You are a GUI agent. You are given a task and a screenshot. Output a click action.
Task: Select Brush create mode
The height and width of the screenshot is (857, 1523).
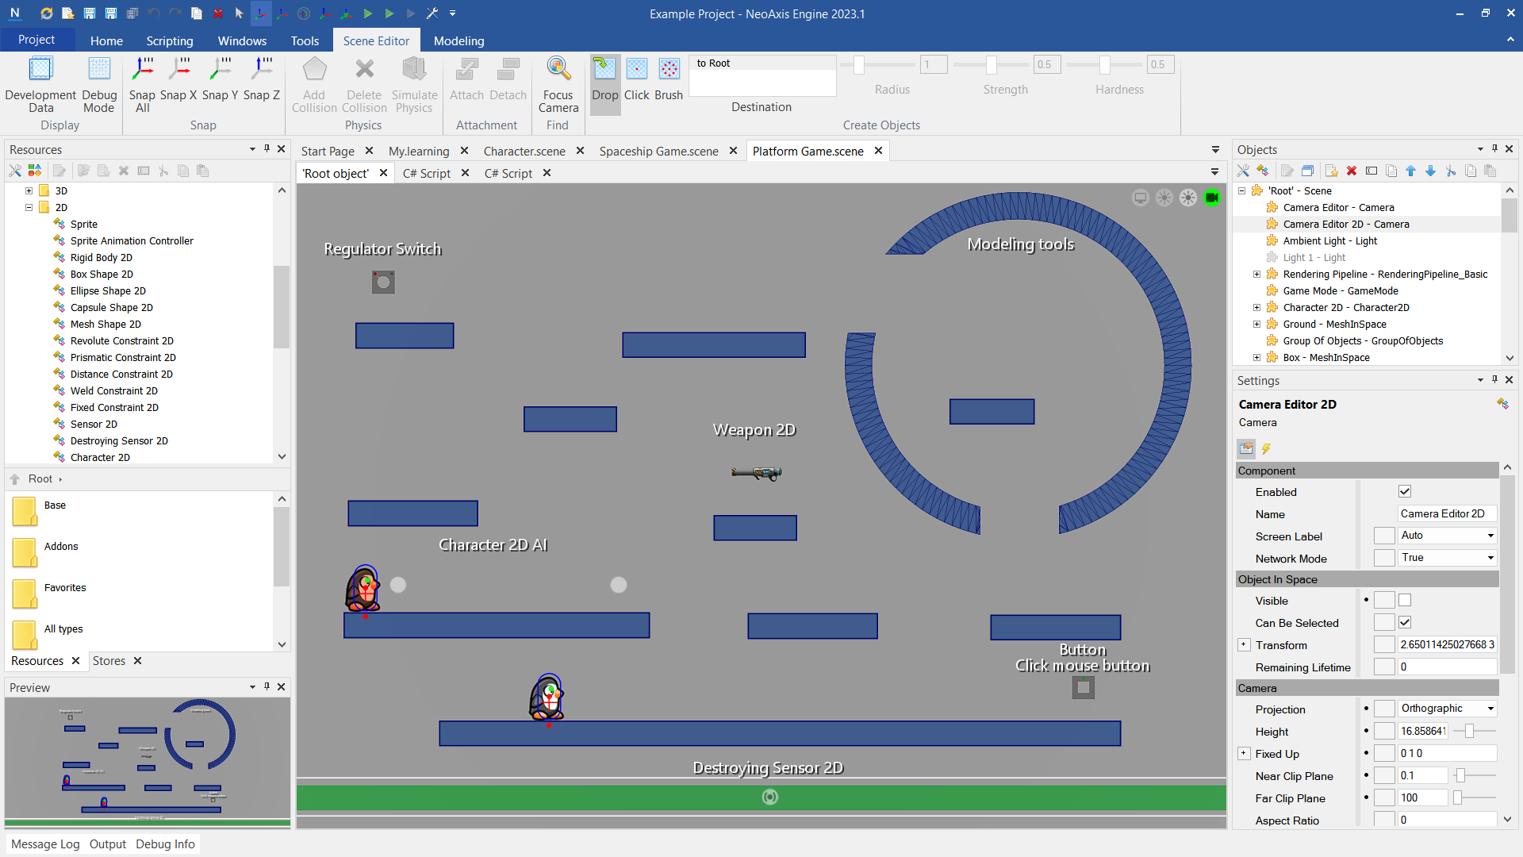tap(669, 79)
